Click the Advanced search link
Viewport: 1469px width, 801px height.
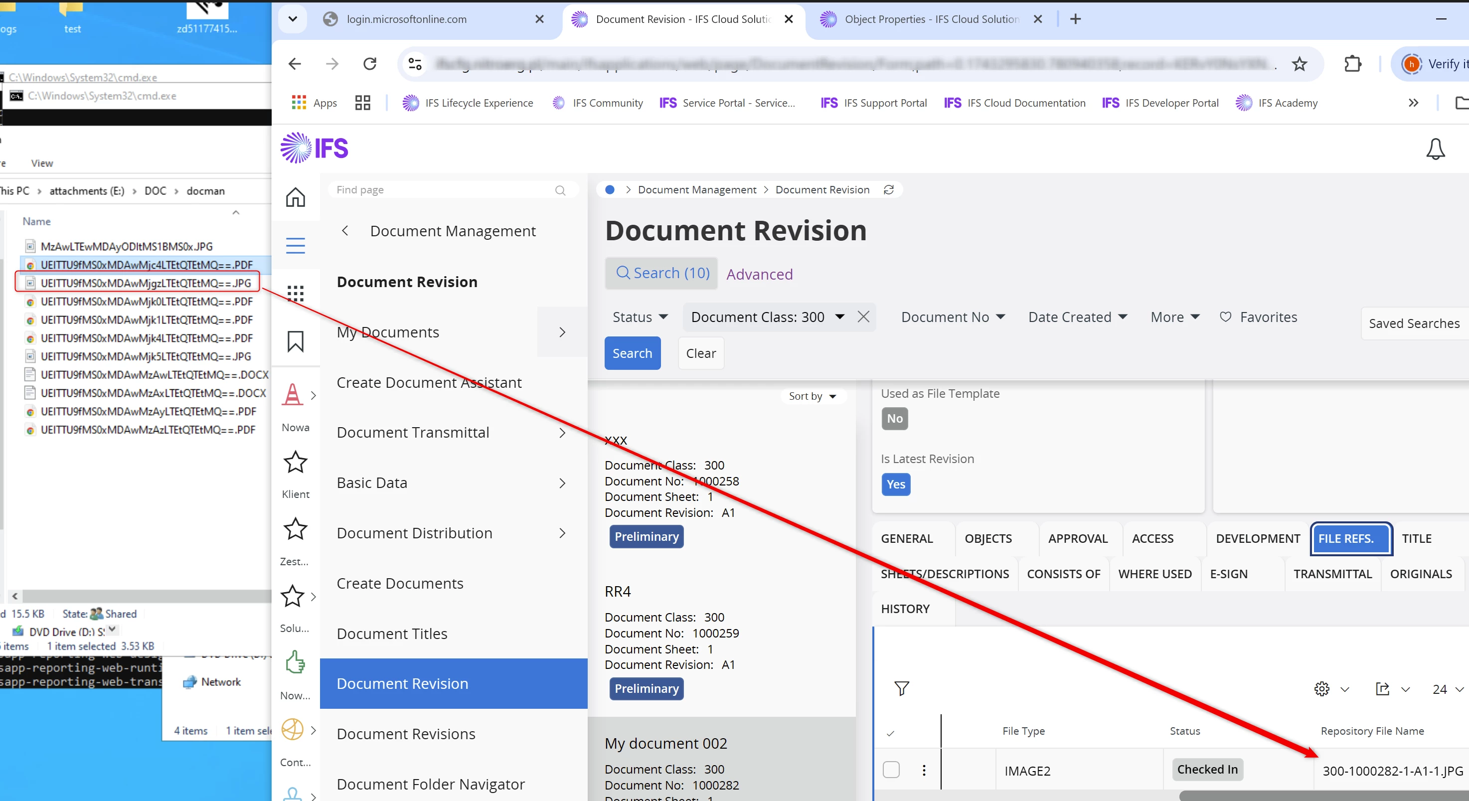click(x=759, y=274)
